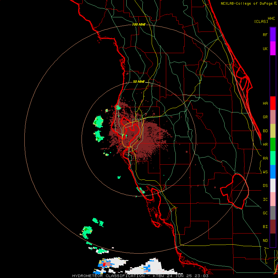Click the BI legend label

[265, 227]
